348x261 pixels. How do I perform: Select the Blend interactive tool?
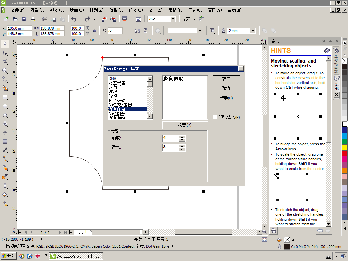[5, 168]
